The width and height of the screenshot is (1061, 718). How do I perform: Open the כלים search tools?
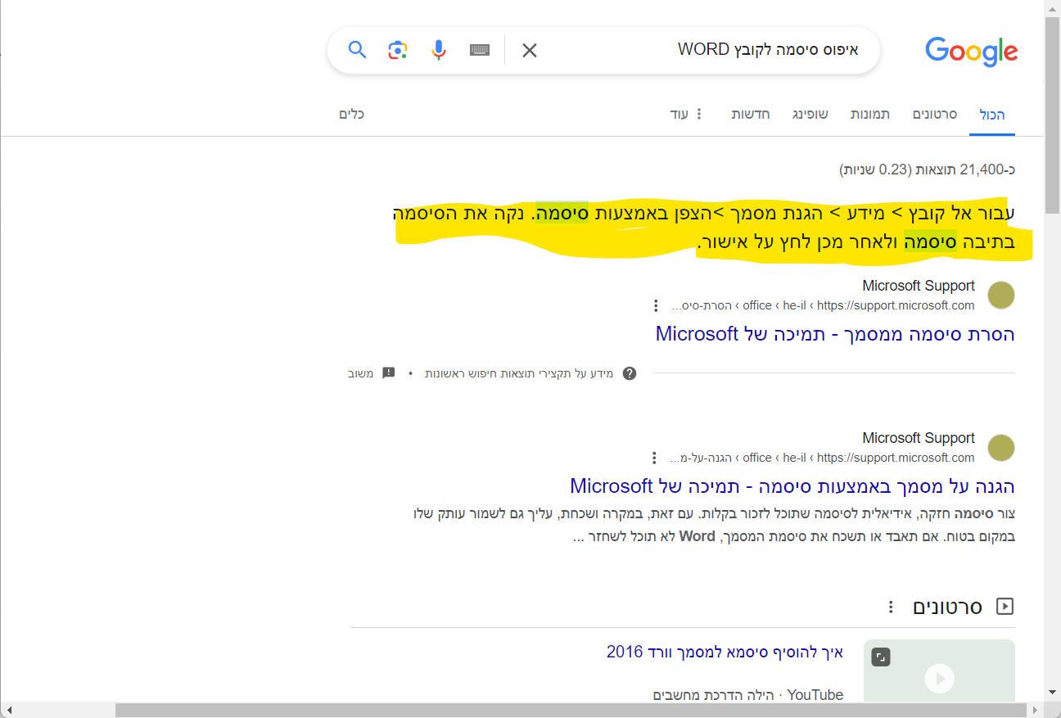click(352, 114)
